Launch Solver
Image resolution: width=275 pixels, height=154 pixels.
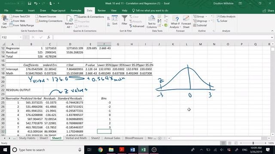click(222, 21)
